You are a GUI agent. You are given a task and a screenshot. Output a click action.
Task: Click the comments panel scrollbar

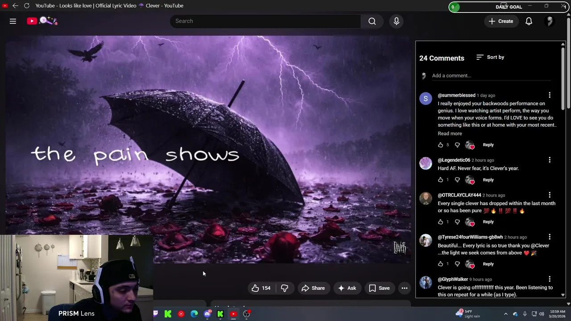[x=563, y=78]
